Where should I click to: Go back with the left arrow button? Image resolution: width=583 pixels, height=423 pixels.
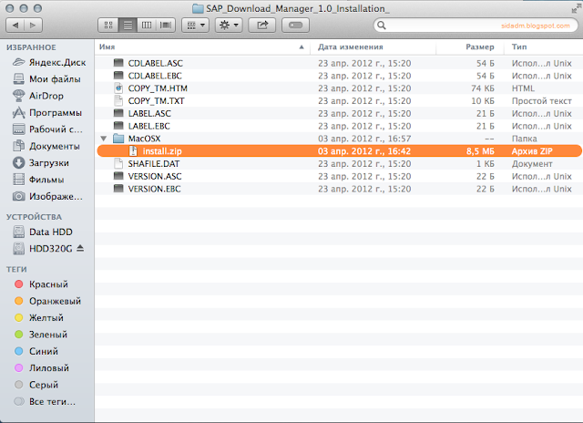(x=15, y=26)
